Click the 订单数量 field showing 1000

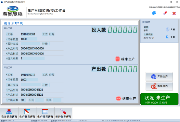pyautogui.click(x=29, y=39)
